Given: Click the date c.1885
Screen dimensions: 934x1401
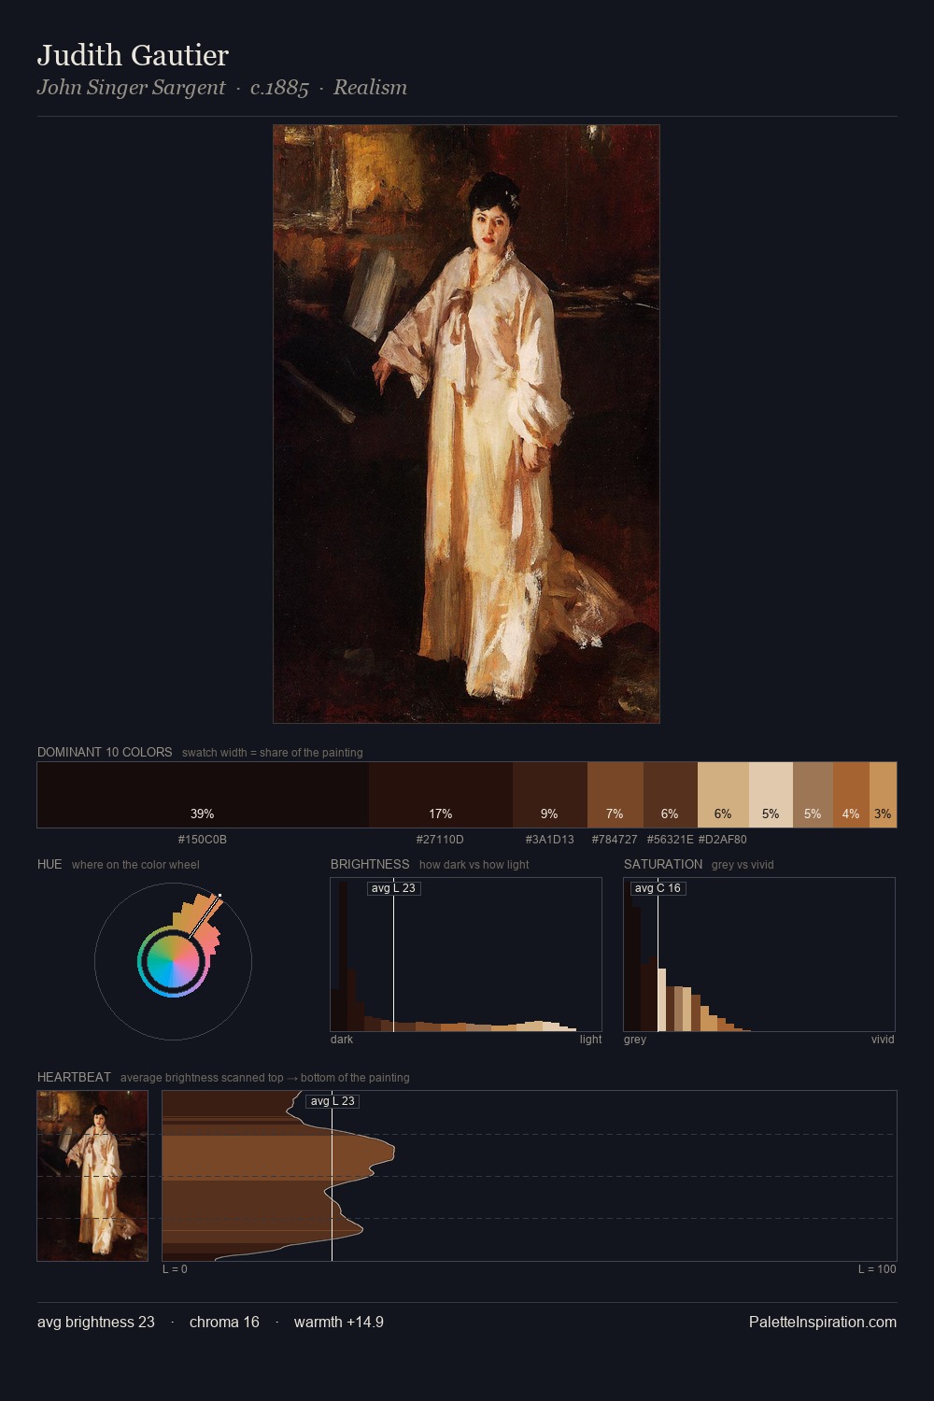Looking at the screenshot, I should [279, 88].
